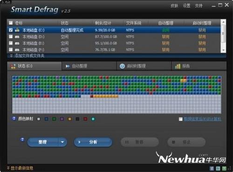Switch to the 自动整理 tab

pyautogui.click(x=89, y=66)
